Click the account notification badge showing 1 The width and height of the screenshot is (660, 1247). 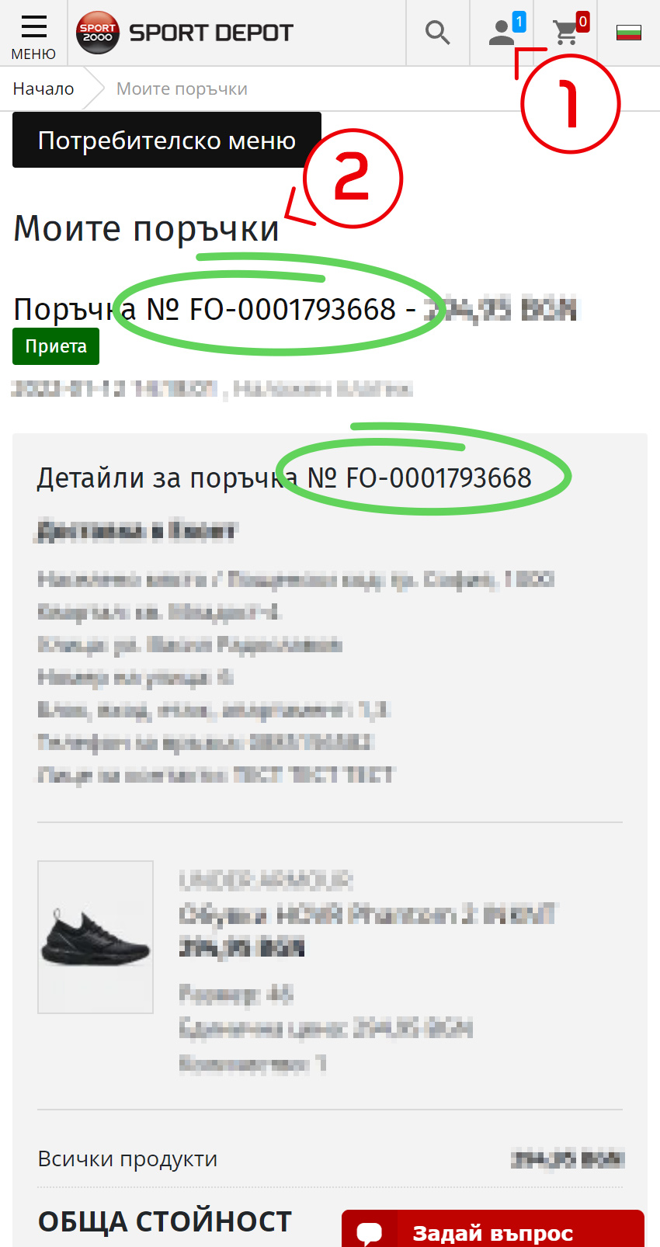pyautogui.click(x=519, y=22)
